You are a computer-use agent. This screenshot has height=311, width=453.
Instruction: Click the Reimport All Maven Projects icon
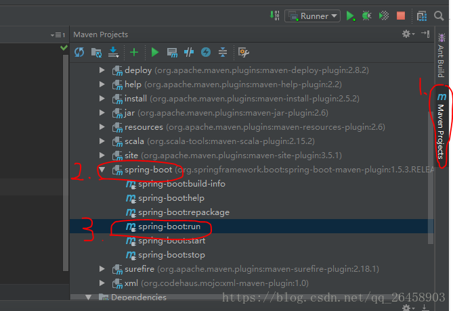79,52
